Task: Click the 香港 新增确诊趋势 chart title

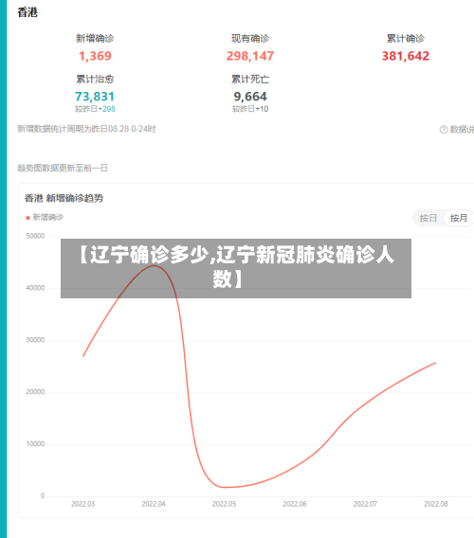Action: 64,198
